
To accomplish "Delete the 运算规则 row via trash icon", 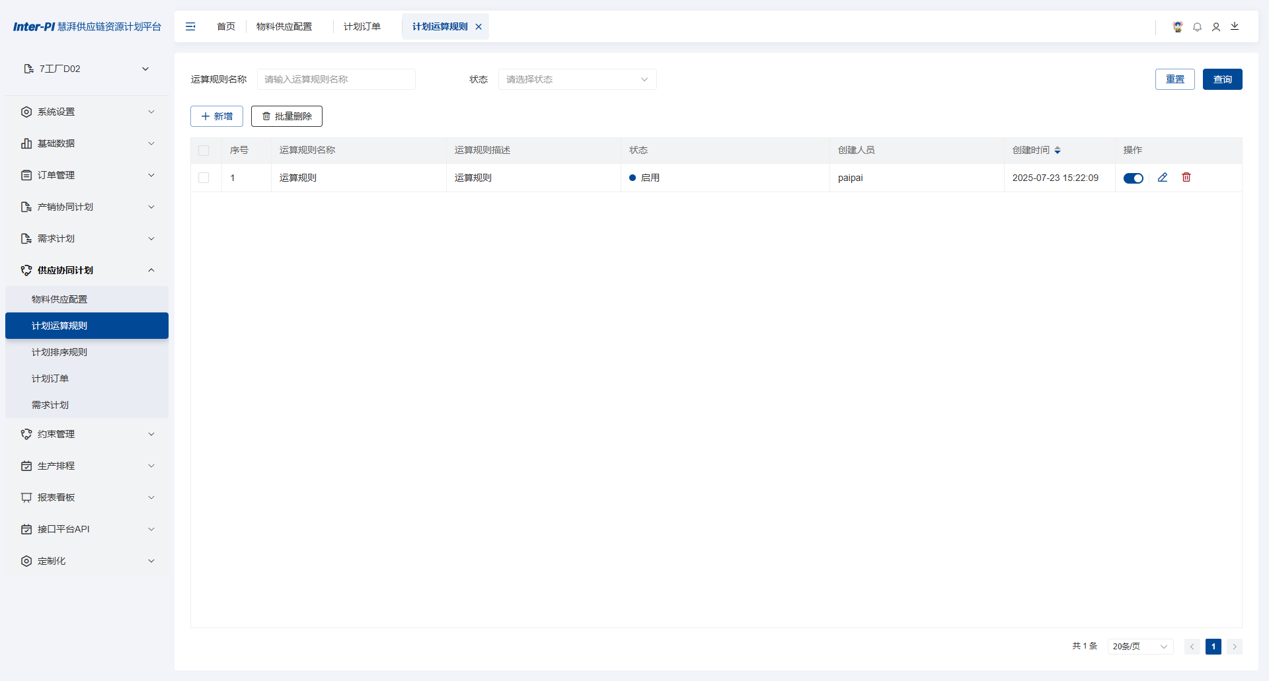I will tap(1186, 177).
